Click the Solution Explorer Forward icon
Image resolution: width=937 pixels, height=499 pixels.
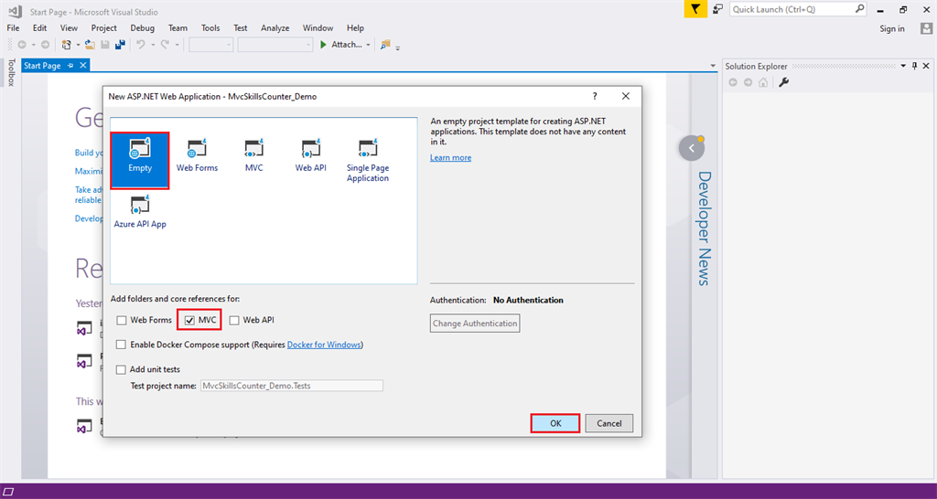click(748, 82)
